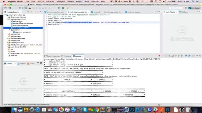This screenshot has width=202, height=113.
Task: Terminate the running app with red stop button
Action: 159,56
